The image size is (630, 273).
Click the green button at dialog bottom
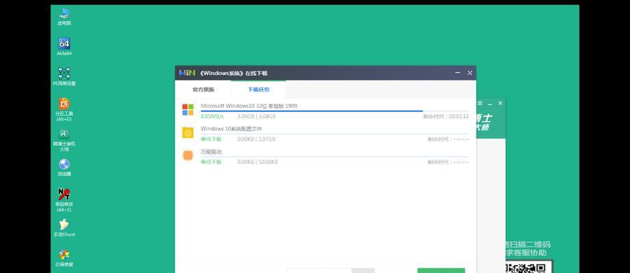pyautogui.click(x=441, y=270)
